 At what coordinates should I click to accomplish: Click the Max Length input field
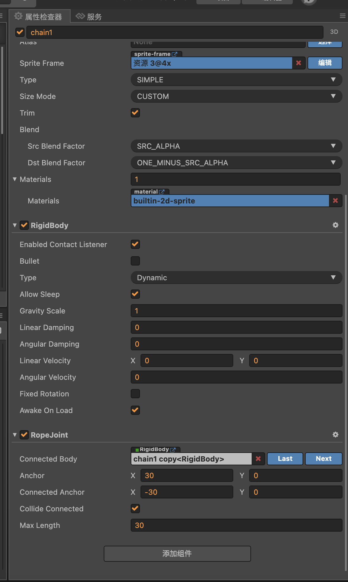236,525
